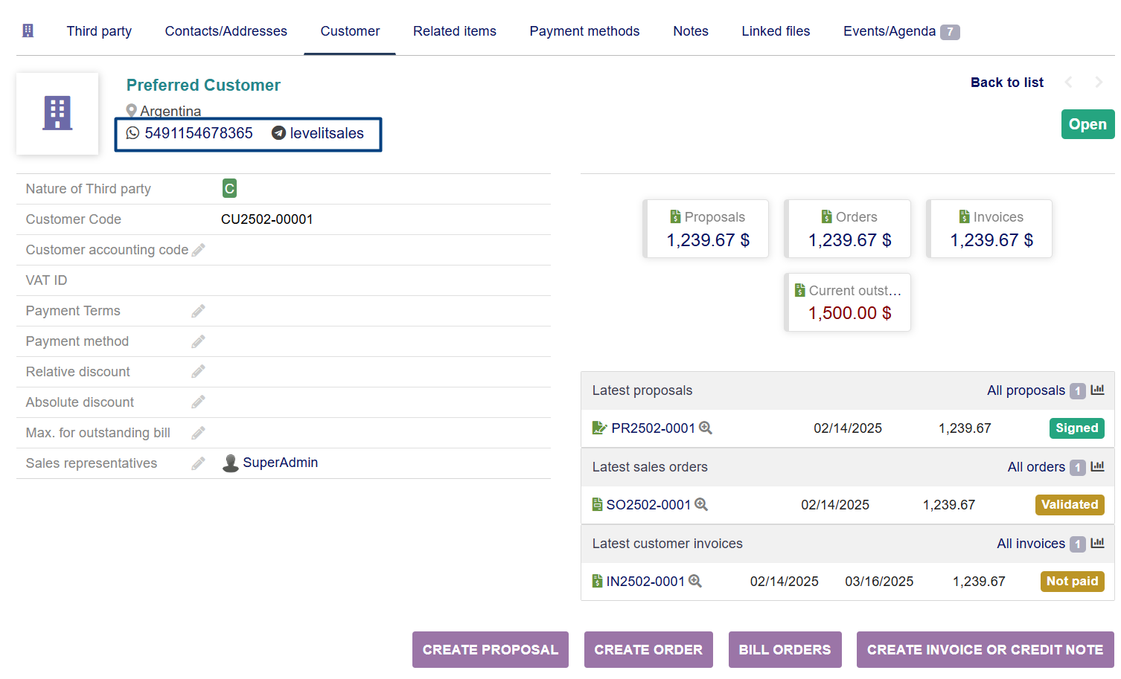Edit Max. for outstanding bill field
Image resolution: width=1121 pixels, height=679 pixels.
pos(198,433)
